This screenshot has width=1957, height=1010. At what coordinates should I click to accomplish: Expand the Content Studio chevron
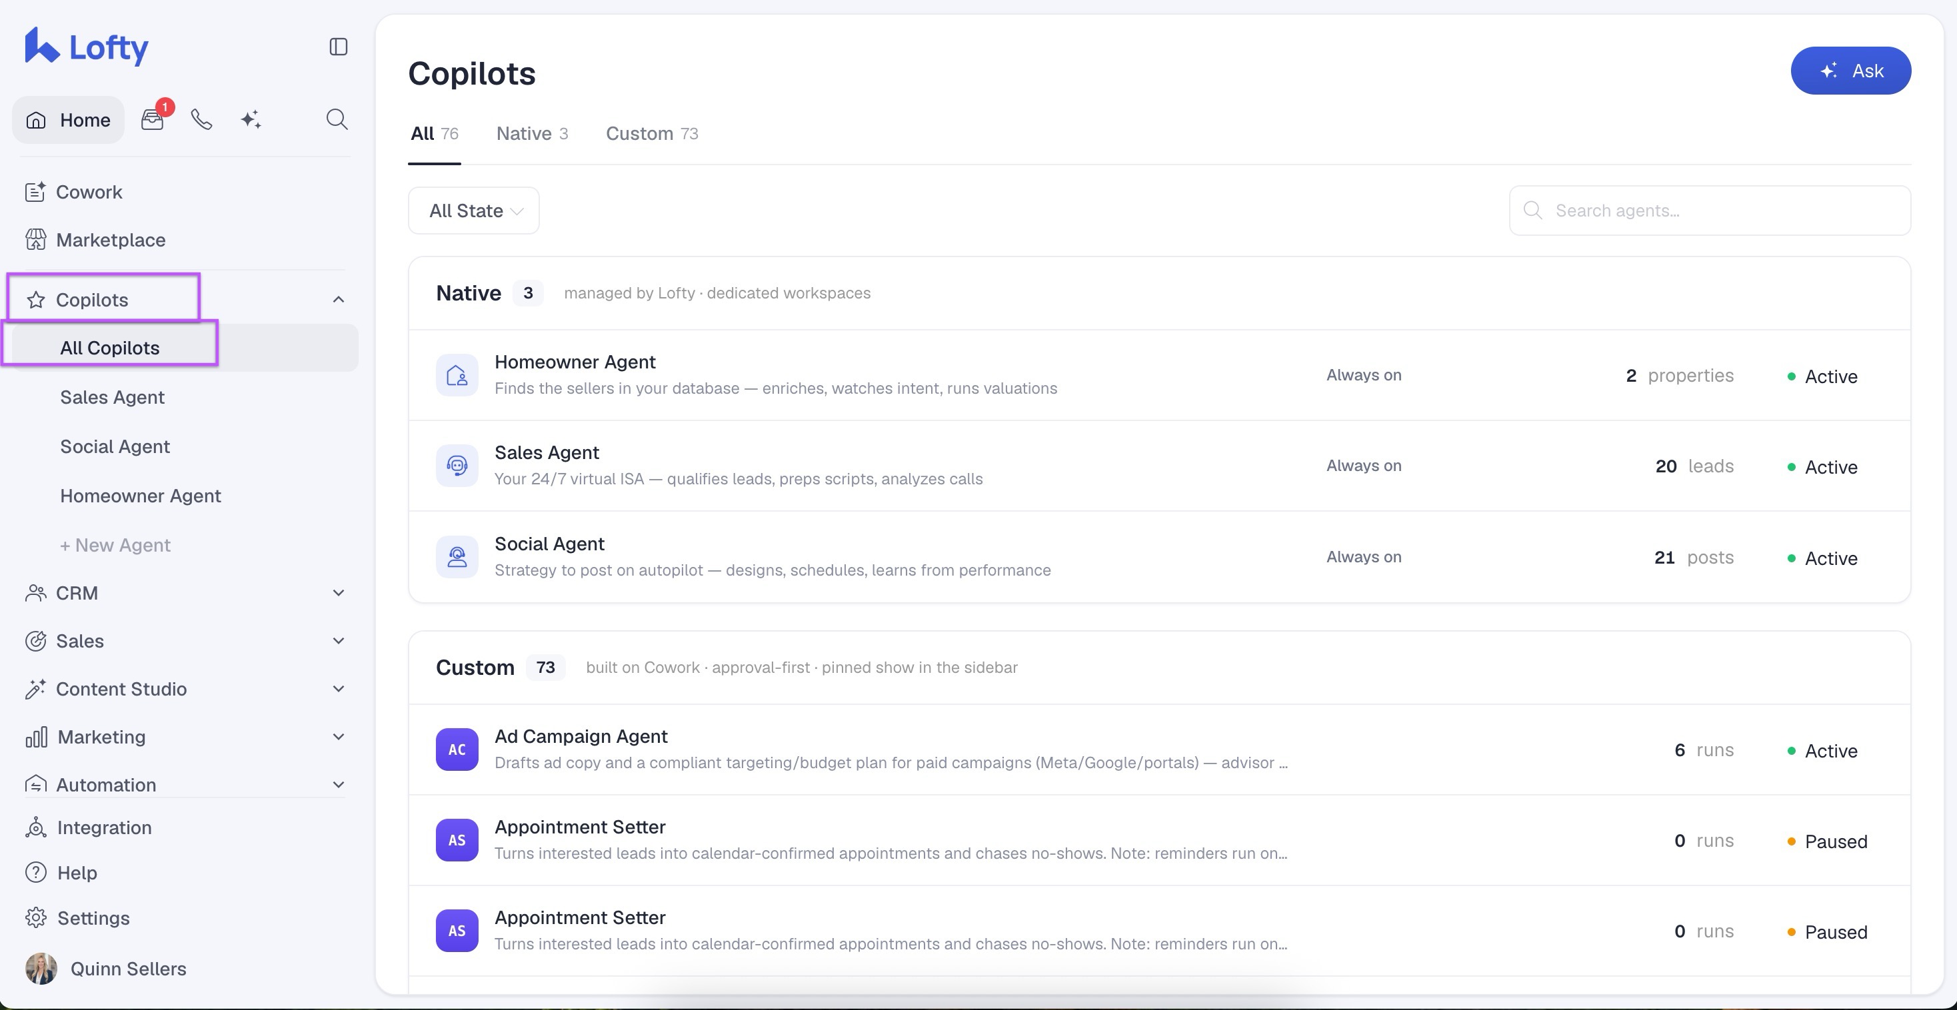click(339, 689)
